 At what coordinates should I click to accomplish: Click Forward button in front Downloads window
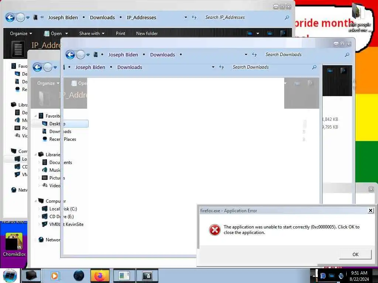[x=80, y=55]
